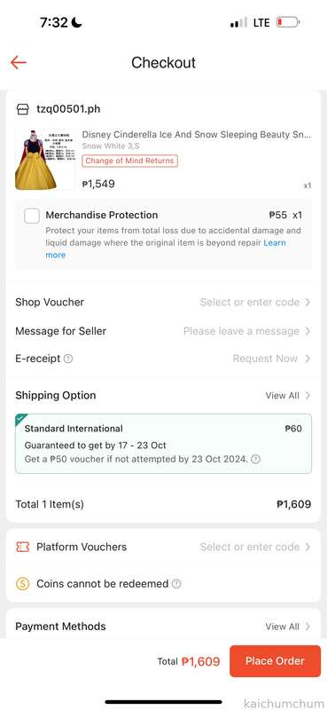This screenshot has height=710, width=327.
Task: Open the Learn more link
Action: pyautogui.click(x=166, y=248)
